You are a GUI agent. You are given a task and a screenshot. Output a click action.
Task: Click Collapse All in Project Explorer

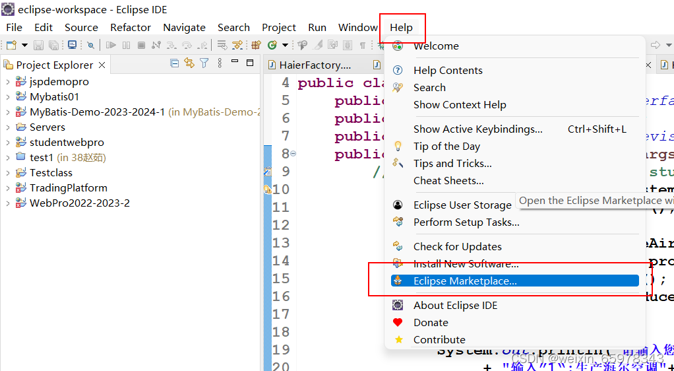[175, 63]
